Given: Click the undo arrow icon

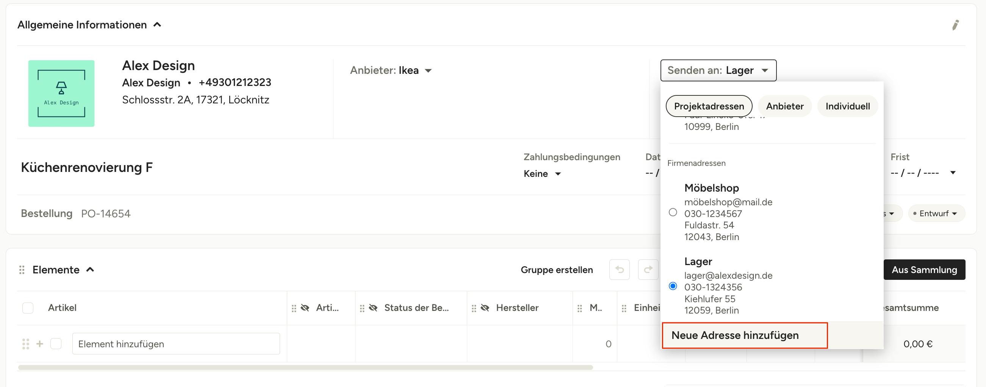Looking at the screenshot, I should [x=619, y=270].
